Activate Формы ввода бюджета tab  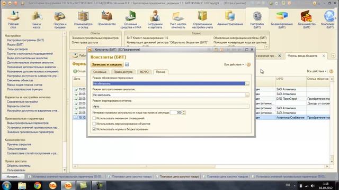pyautogui.click(x=302, y=56)
